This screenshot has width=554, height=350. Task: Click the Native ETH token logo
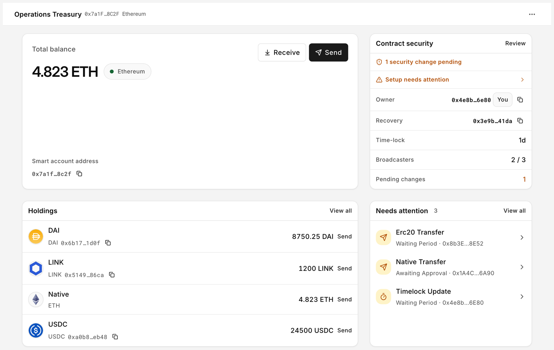[x=36, y=300]
